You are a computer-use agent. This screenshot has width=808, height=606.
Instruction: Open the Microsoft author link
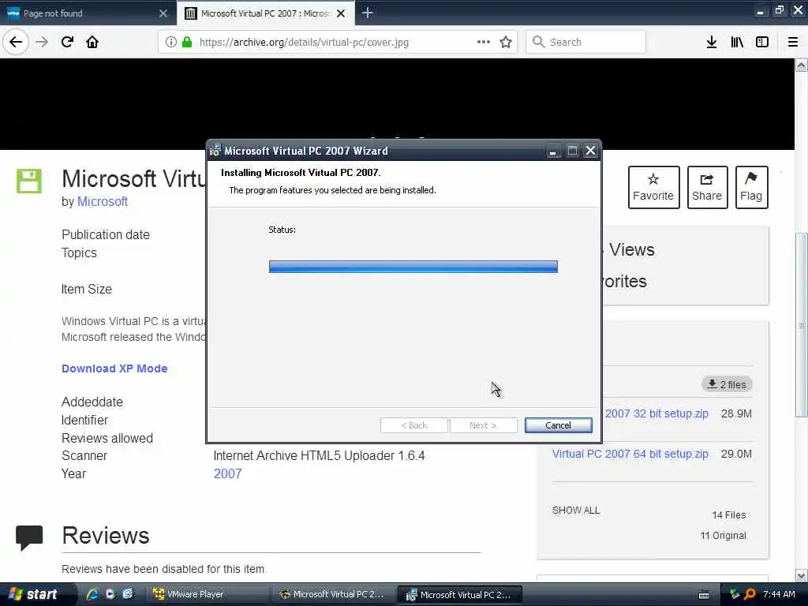click(102, 201)
